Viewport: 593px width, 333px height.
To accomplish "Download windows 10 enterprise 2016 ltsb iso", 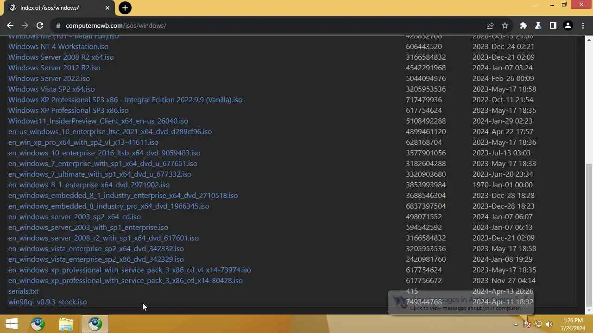I will [104, 153].
